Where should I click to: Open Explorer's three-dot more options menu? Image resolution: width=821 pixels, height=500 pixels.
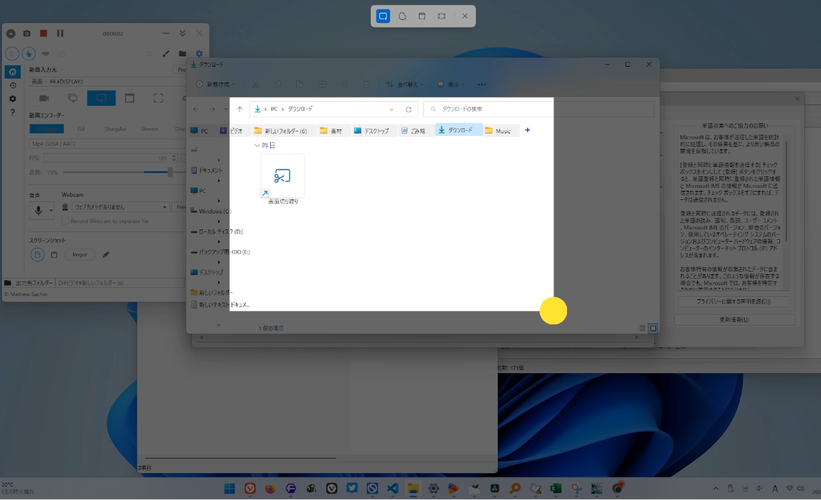pos(482,84)
